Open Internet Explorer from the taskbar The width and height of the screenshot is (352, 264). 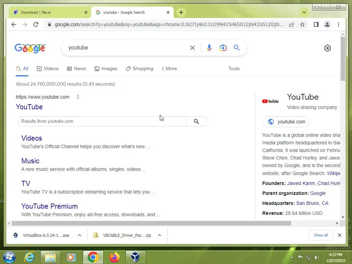click(30, 257)
